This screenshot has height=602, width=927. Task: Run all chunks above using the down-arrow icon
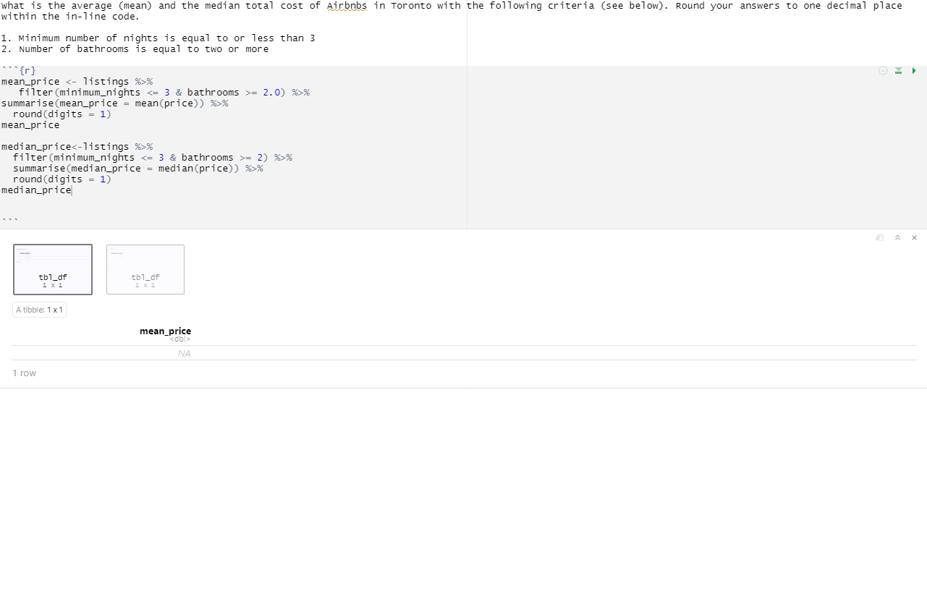(x=898, y=70)
